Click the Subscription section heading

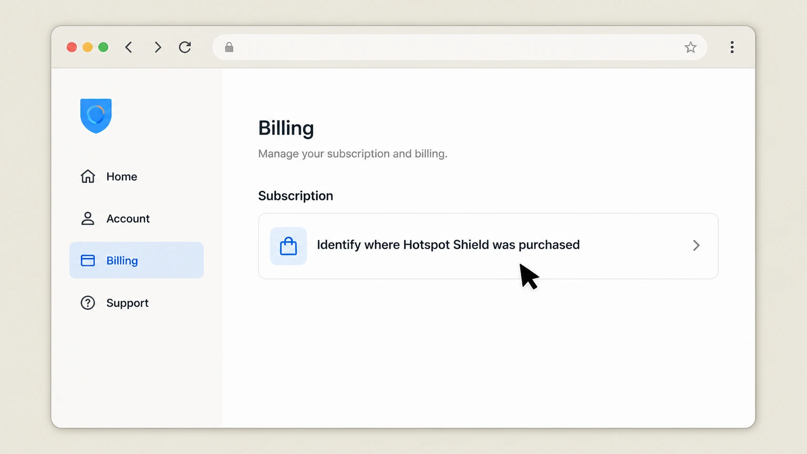(x=296, y=196)
